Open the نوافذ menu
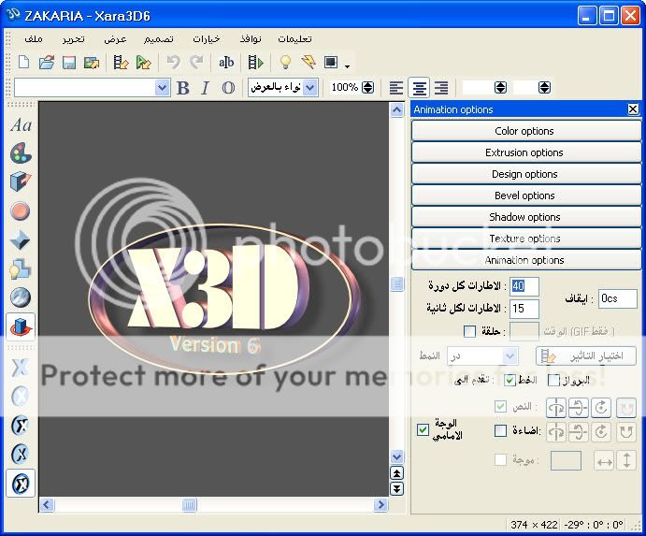 point(251,38)
